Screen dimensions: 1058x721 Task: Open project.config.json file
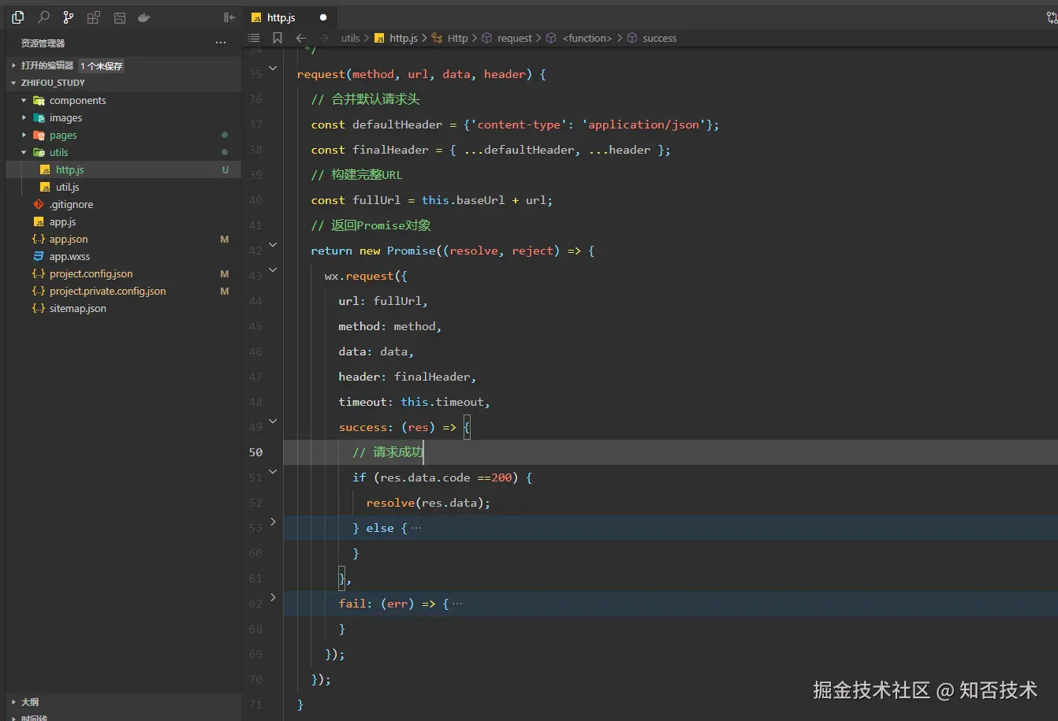91,274
